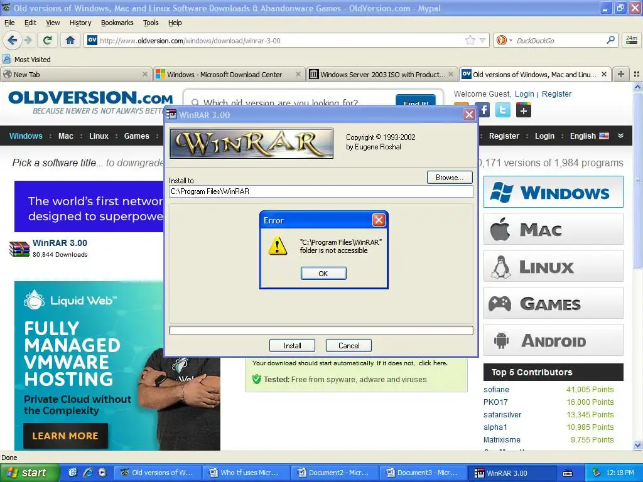Expand the search engine selector arrow
This screenshot has width=643, height=482.
tap(511, 40)
